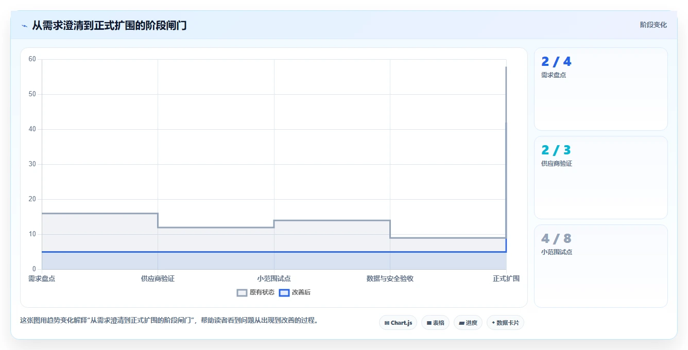Click the 正式扩围 x-axis label

[x=506, y=278]
